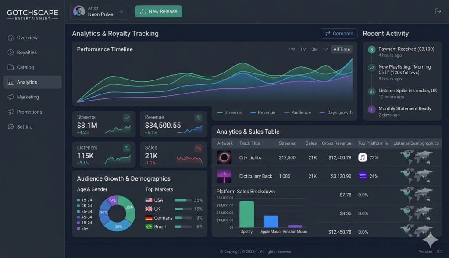449x258 pixels.
Task: Click the USA market progress bar
Action: coord(183,200)
